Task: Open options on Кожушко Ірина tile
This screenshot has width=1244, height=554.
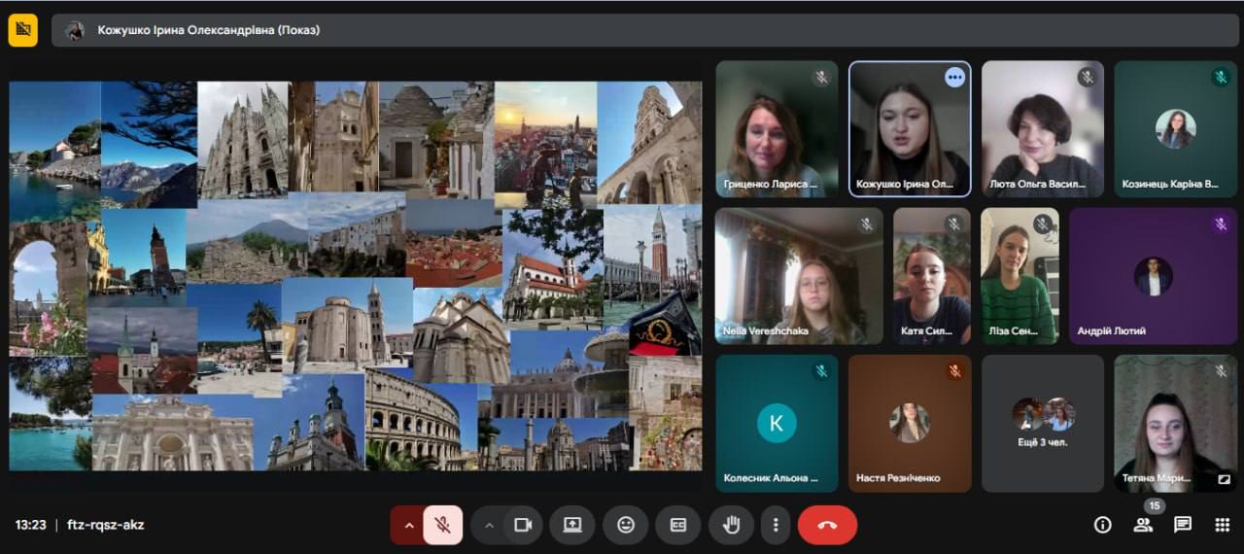Action: [954, 77]
